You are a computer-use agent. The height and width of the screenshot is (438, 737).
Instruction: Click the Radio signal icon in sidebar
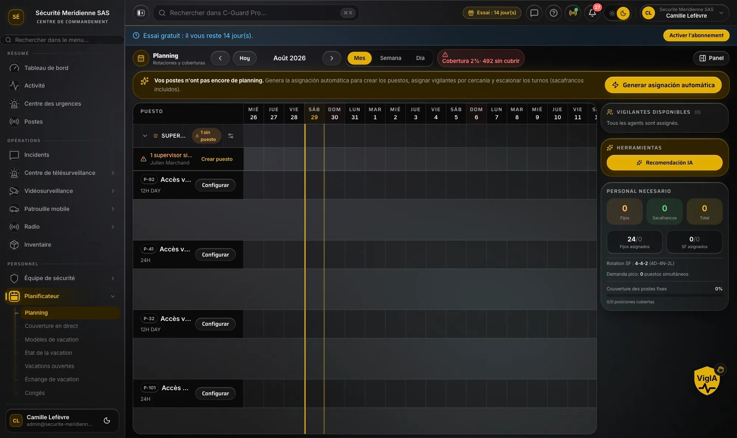tap(14, 227)
